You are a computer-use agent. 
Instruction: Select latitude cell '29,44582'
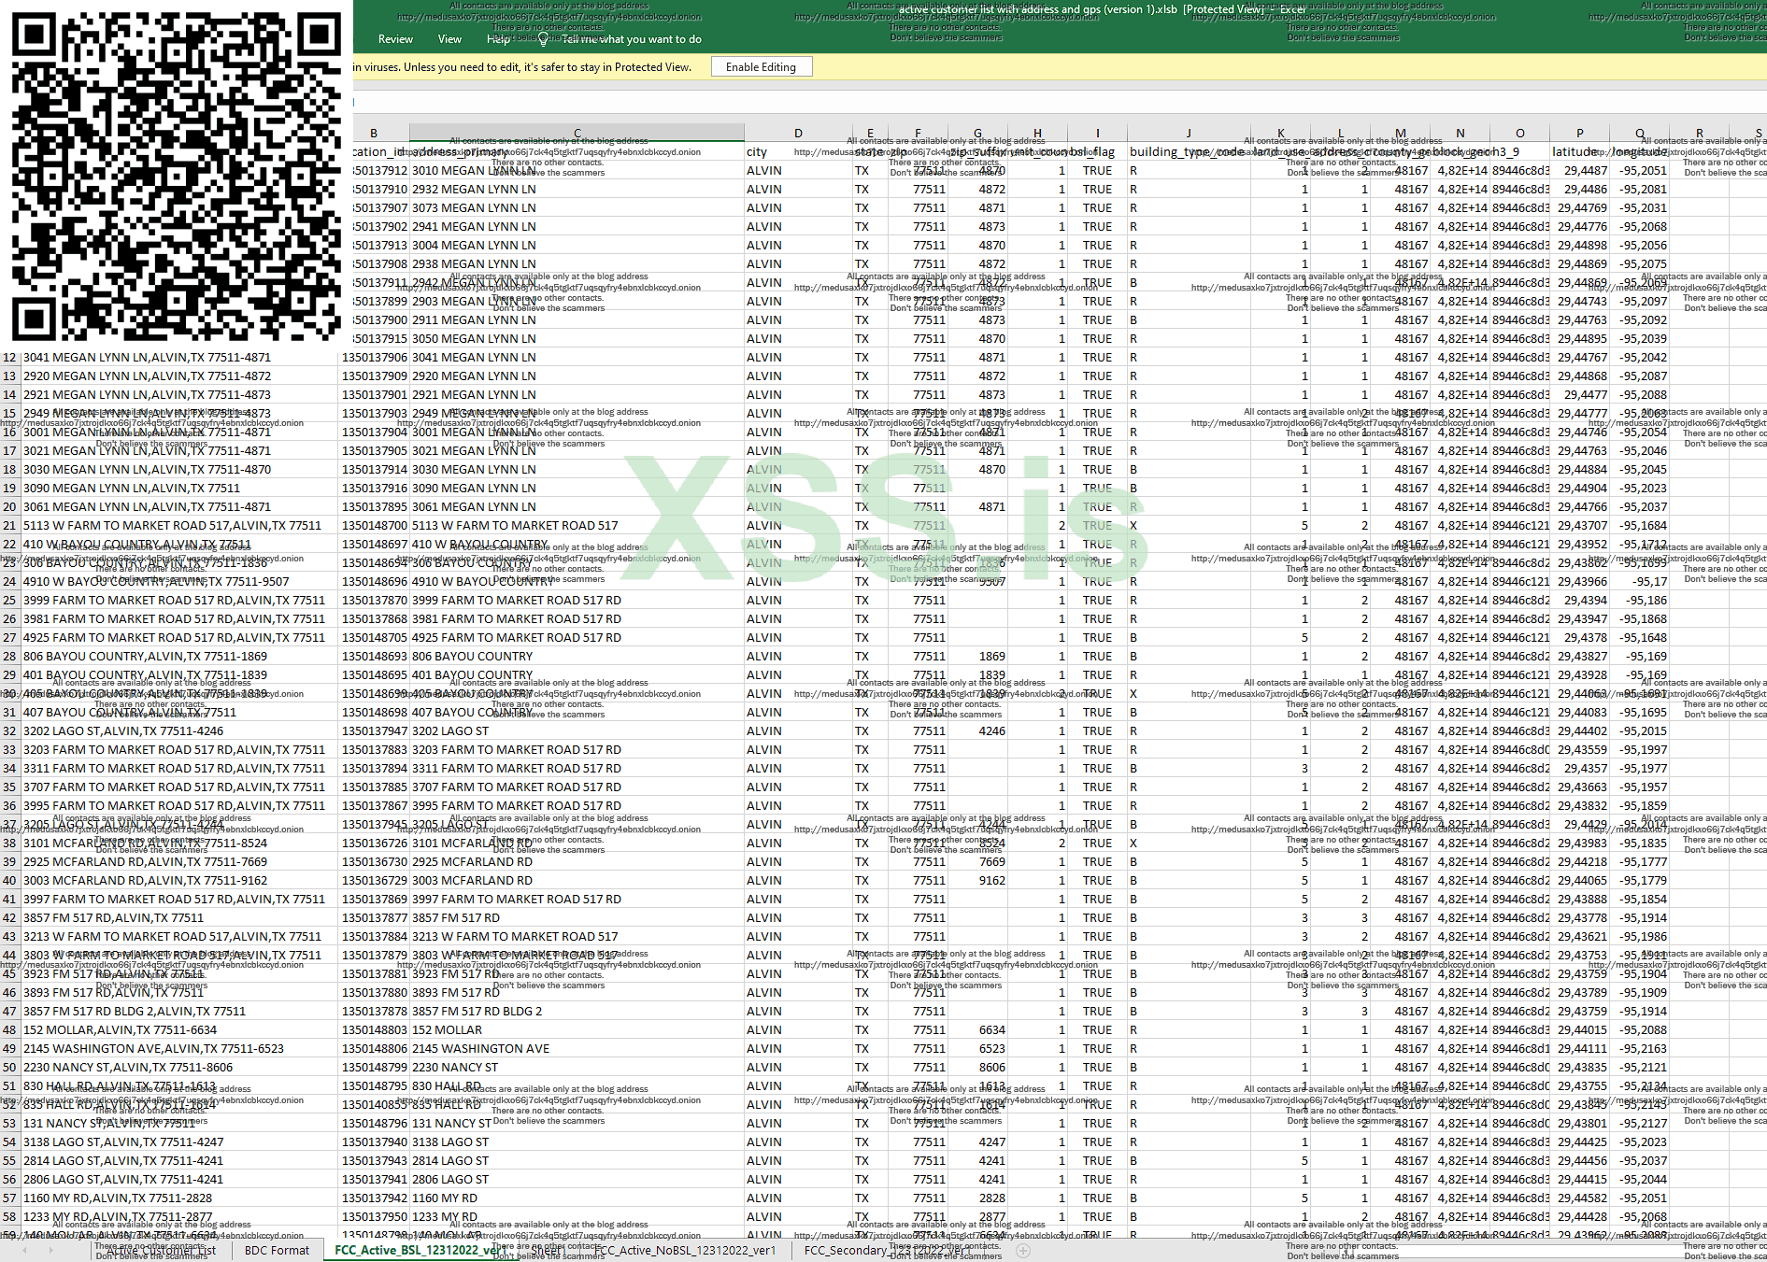pos(1580,1198)
